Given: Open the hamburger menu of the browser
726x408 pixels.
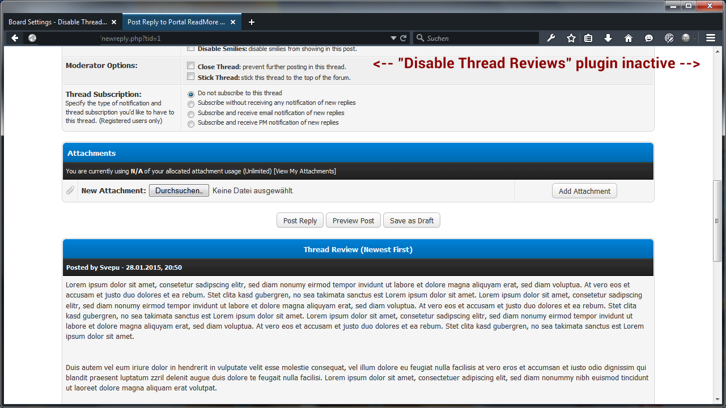Looking at the screenshot, I should point(711,38).
